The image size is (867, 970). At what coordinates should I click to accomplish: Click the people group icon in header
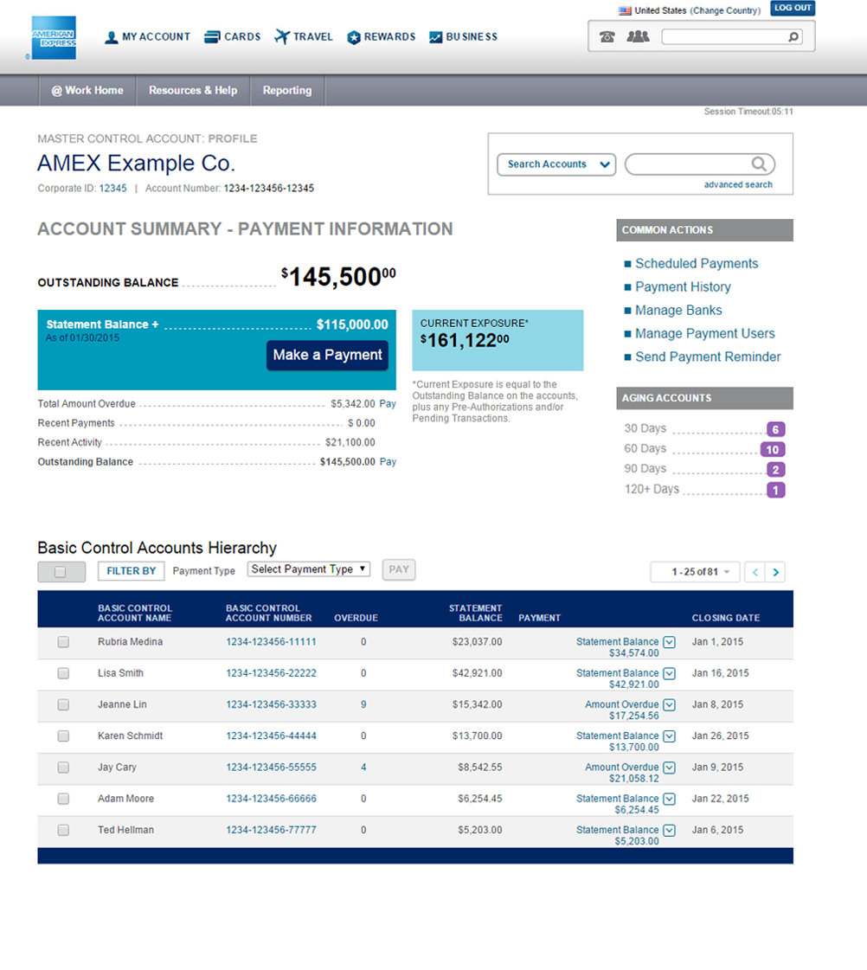tap(639, 36)
